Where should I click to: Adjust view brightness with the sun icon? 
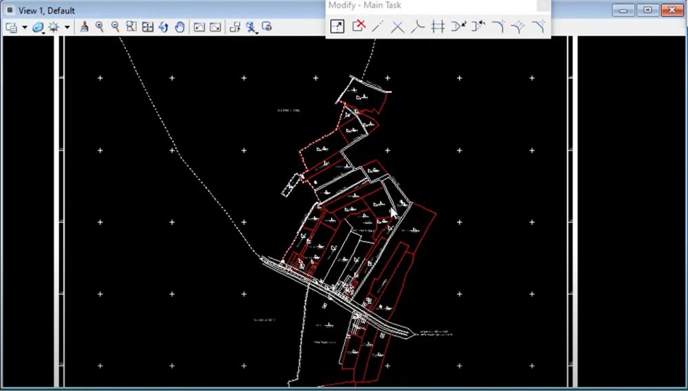click(x=54, y=28)
